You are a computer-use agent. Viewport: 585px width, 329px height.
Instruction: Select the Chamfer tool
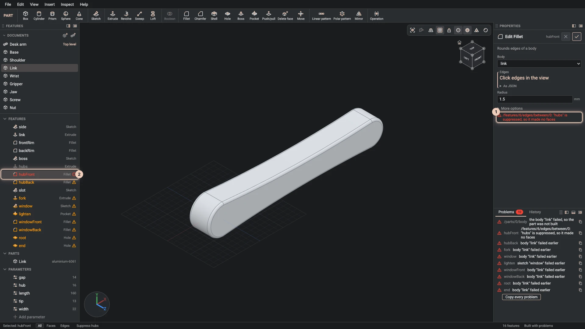pyautogui.click(x=200, y=16)
